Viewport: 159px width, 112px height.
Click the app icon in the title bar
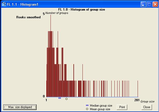point(4,4)
